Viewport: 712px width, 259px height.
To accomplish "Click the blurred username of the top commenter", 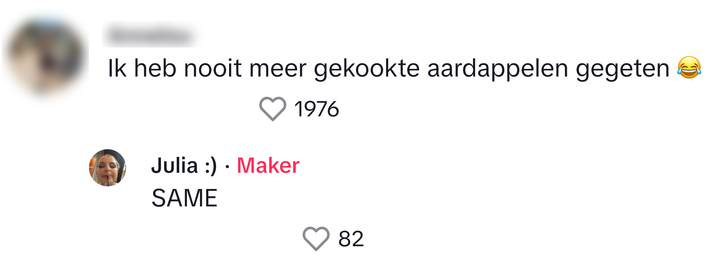I will 150,35.
